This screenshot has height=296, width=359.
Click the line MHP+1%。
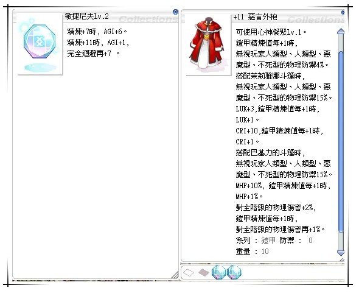click(x=249, y=197)
